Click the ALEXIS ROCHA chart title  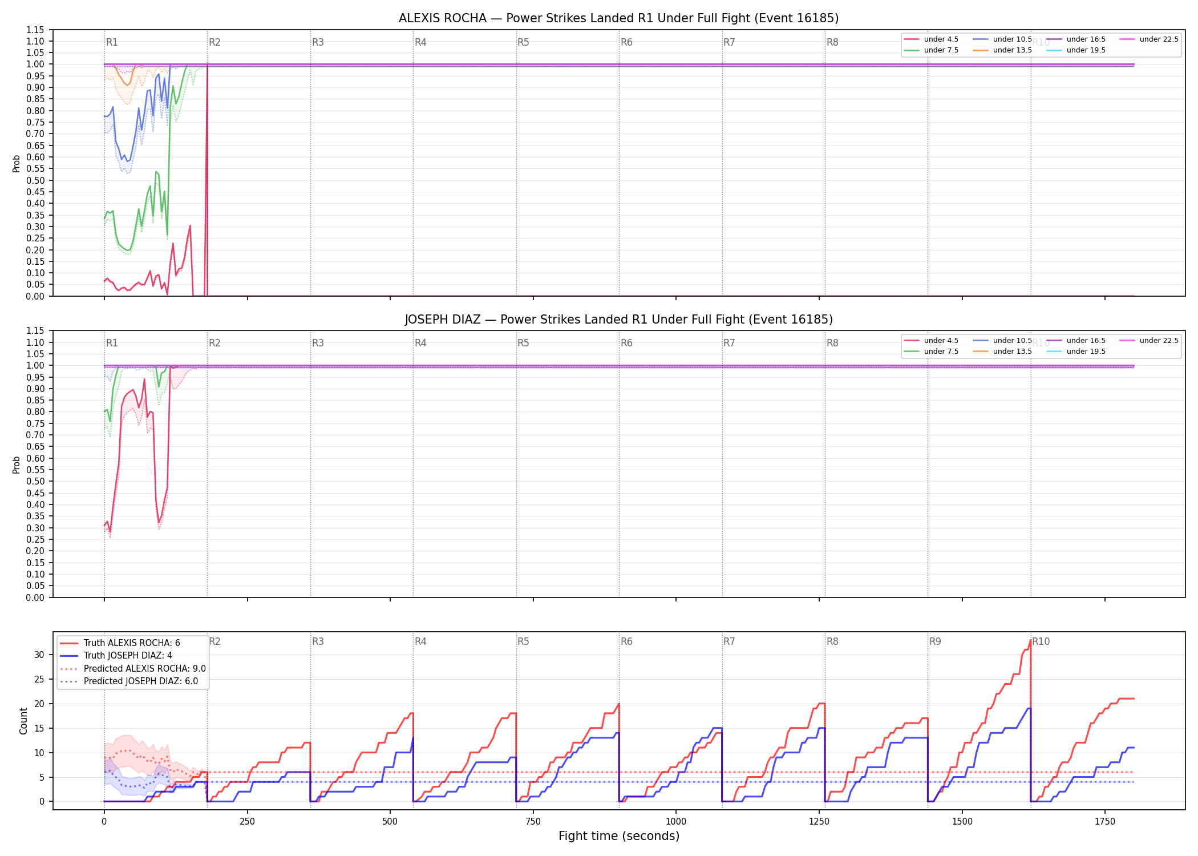click(x=619, y=18)
